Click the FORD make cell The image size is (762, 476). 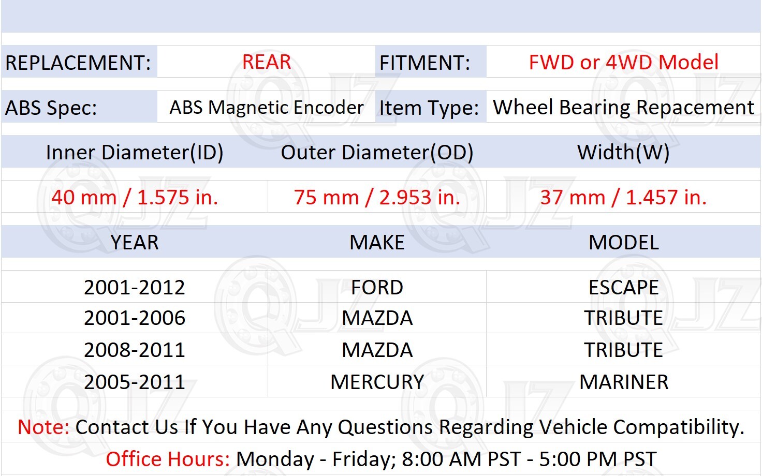tap(377, 287)
